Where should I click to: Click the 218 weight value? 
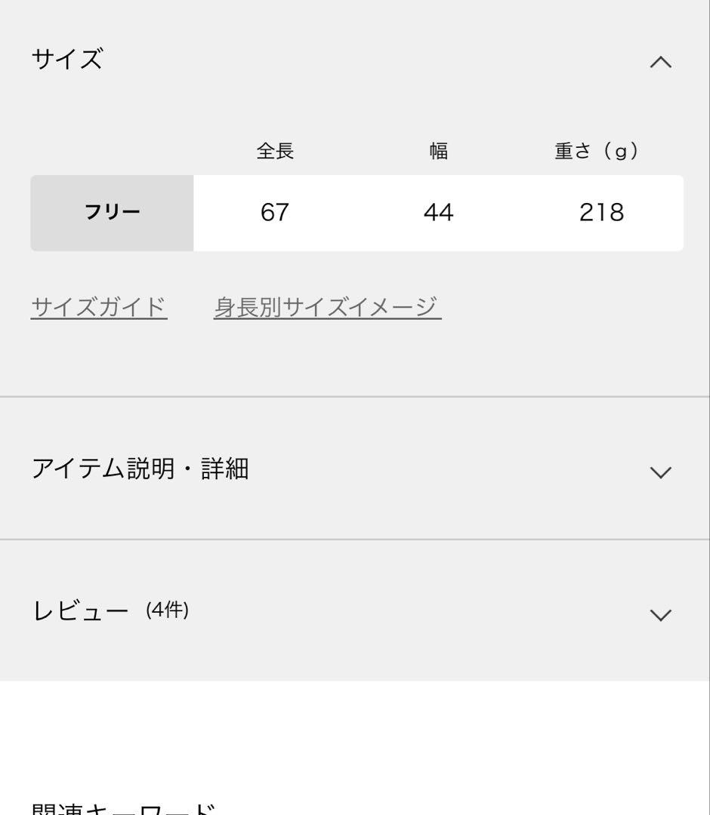pyautogui.click(x=602, y=213)
